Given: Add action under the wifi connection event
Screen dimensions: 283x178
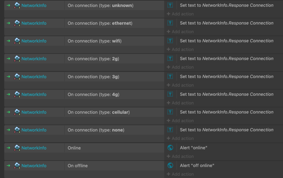Looking at the screenshot, I should [x=180, y=50].
